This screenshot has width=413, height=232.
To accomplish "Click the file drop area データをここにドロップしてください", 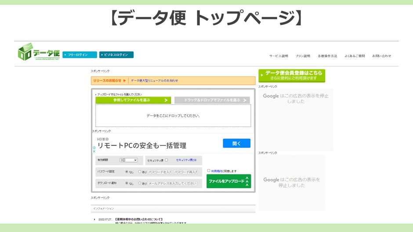I will coord(173,116).
